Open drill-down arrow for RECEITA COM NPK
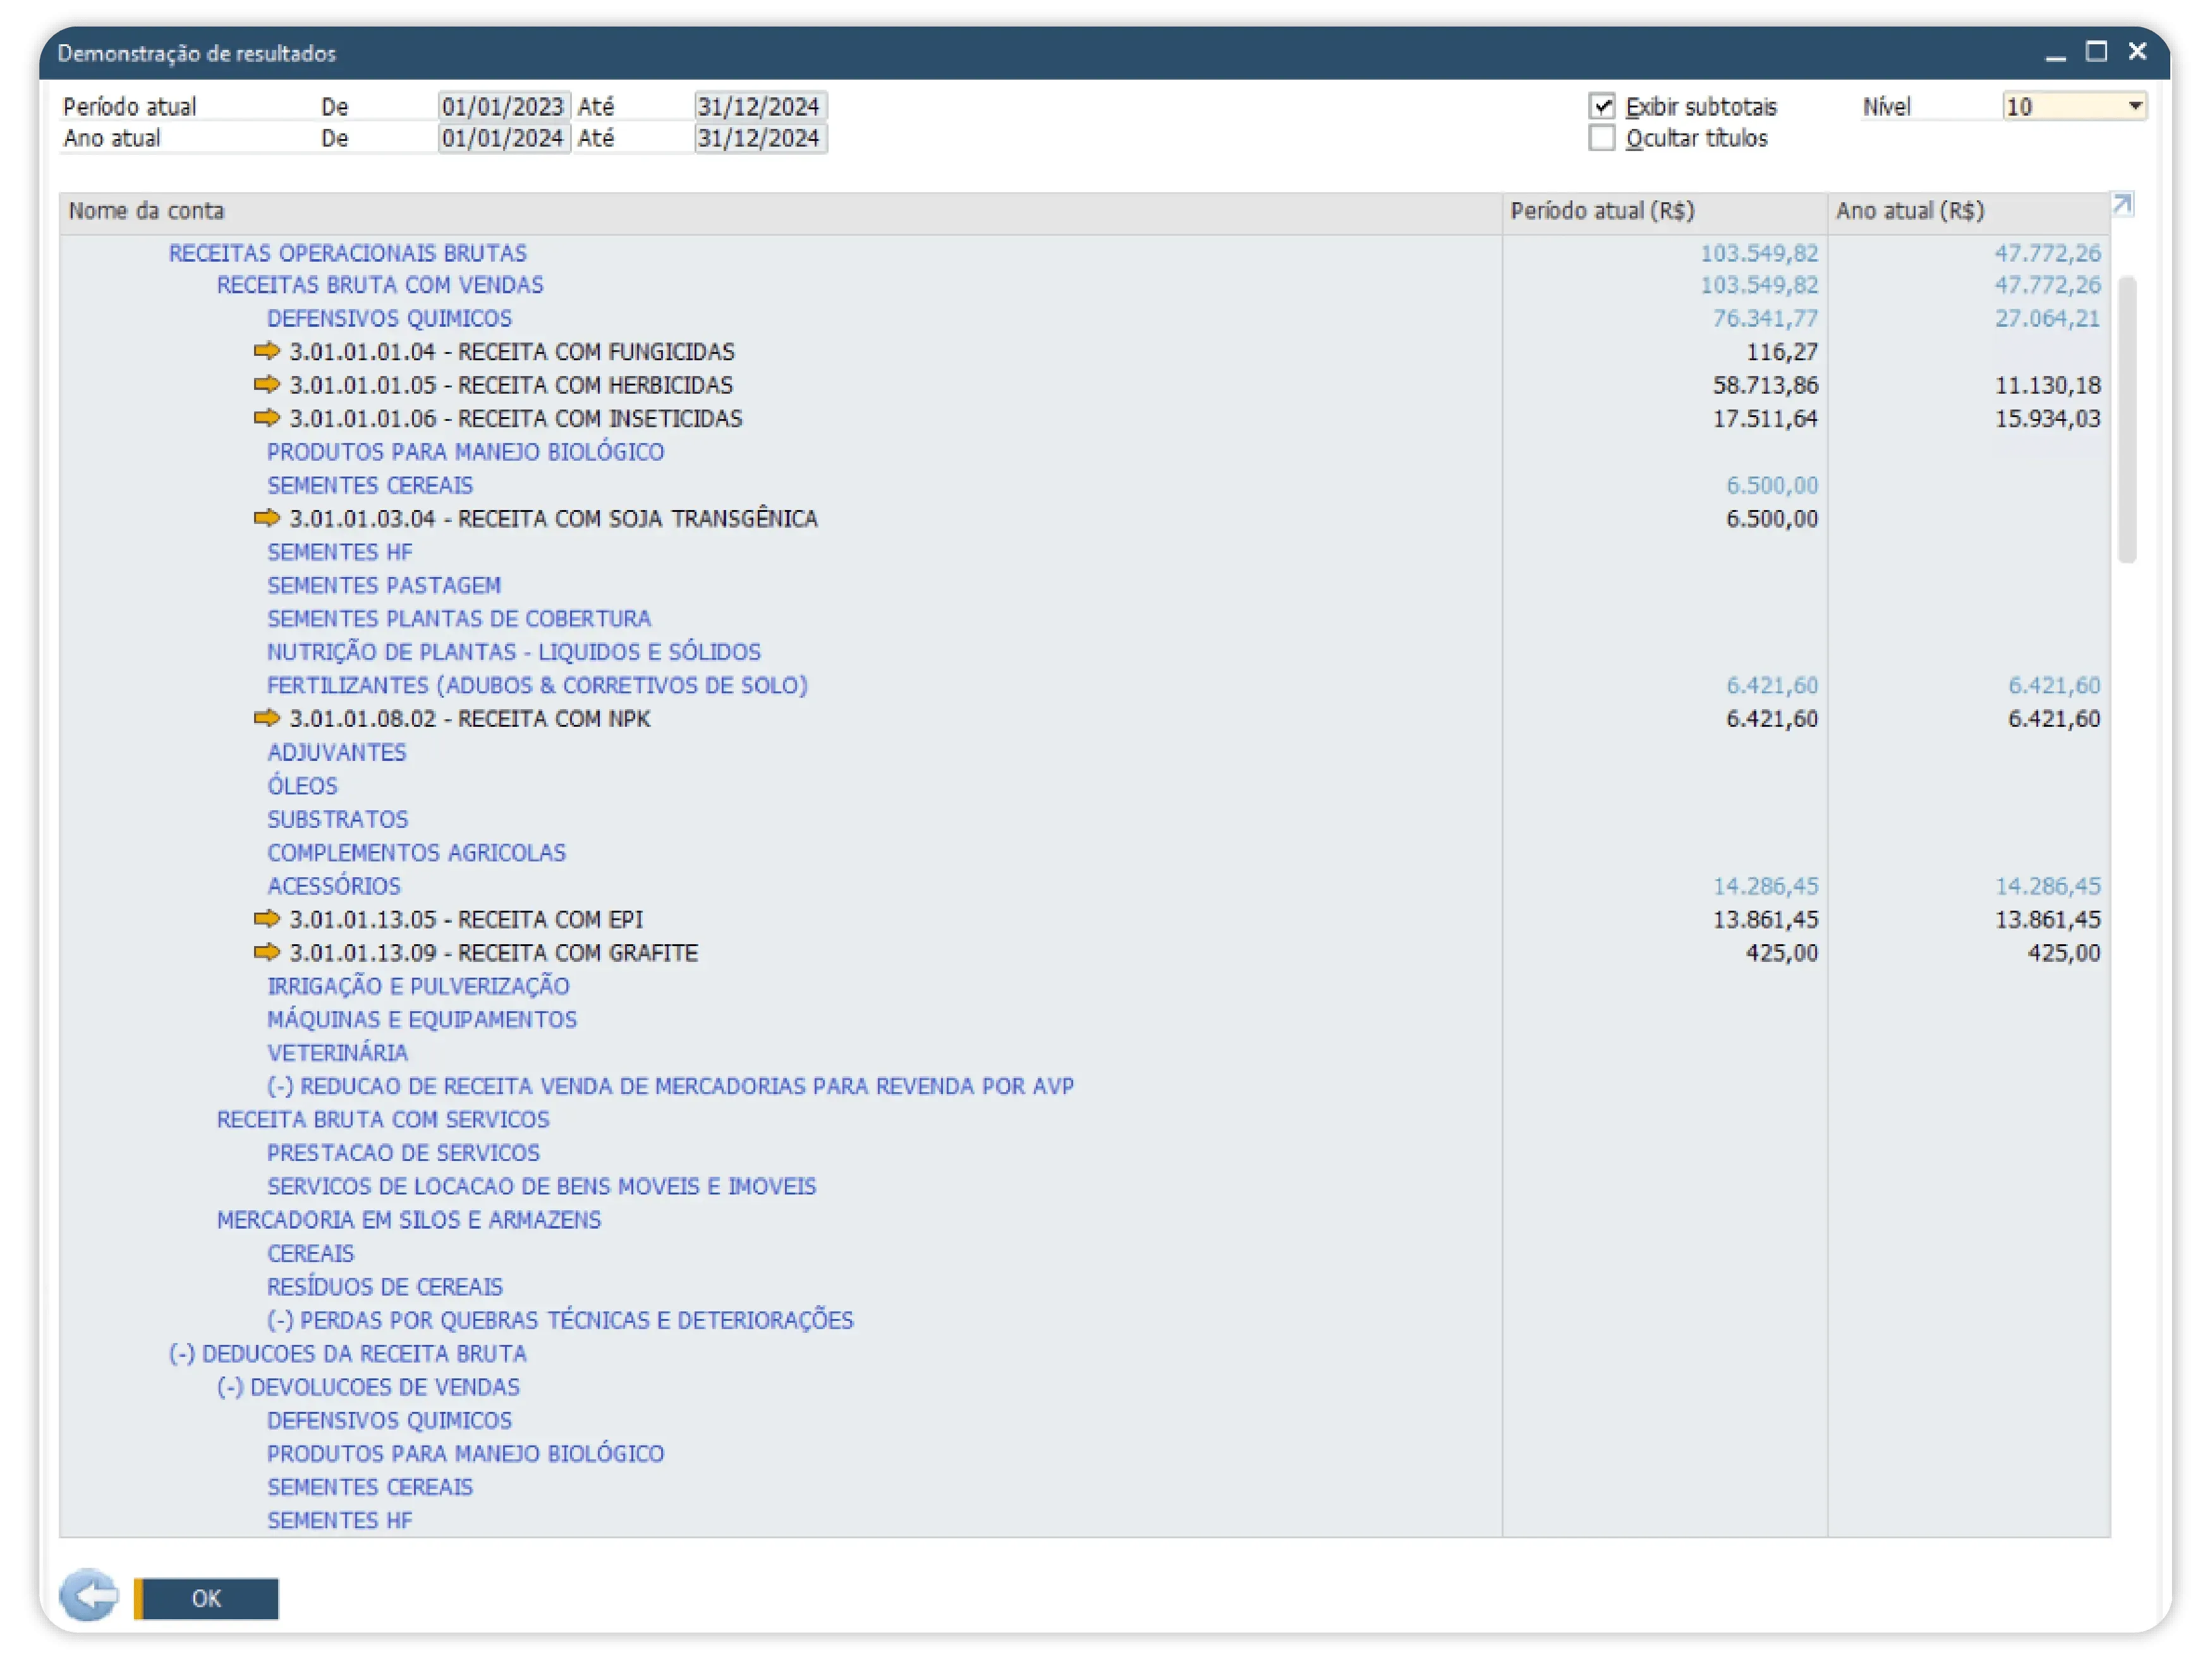 pyautogui.click(x=267, y=718)
